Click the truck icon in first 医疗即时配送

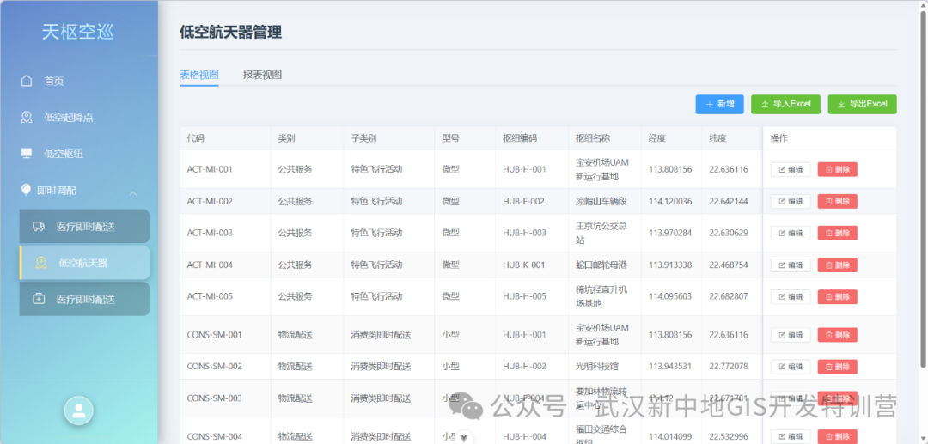(39, 227)
